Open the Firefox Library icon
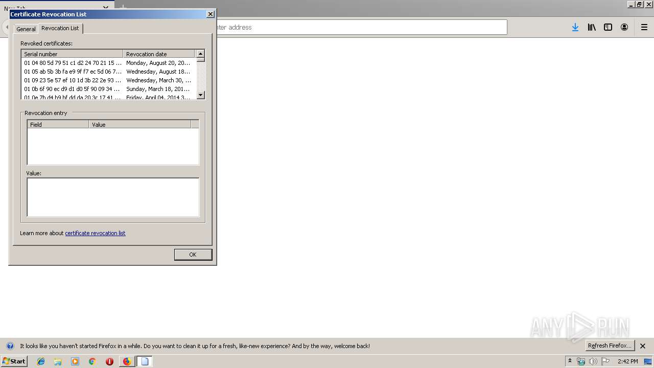This screenshot has width=654, height=368. click(592, 28)
